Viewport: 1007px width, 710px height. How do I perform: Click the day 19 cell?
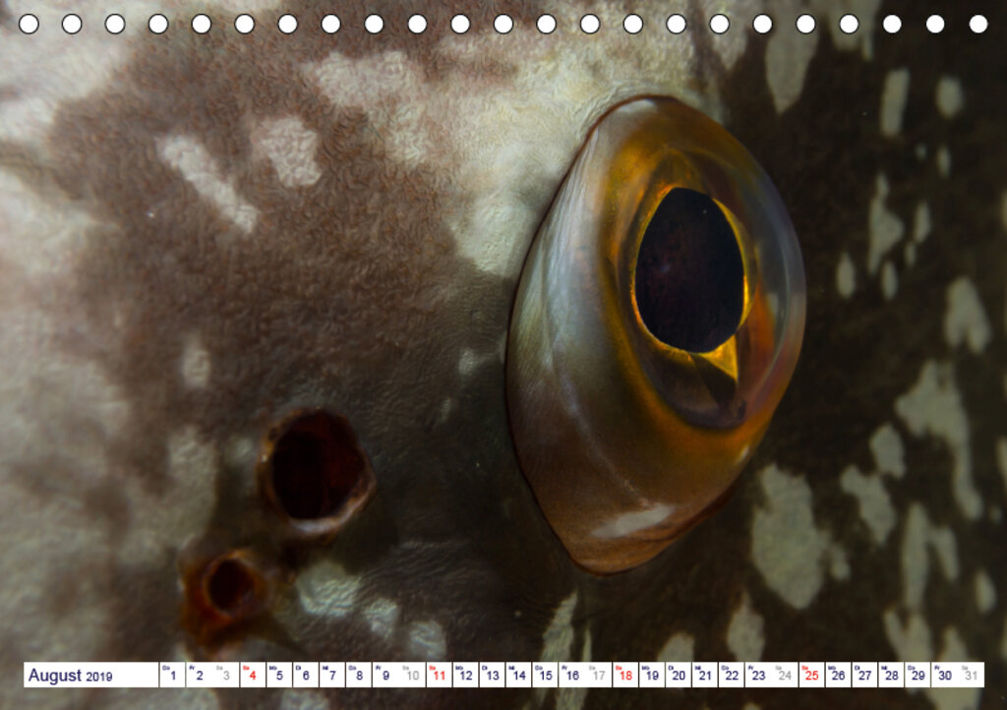click(652, 675)
